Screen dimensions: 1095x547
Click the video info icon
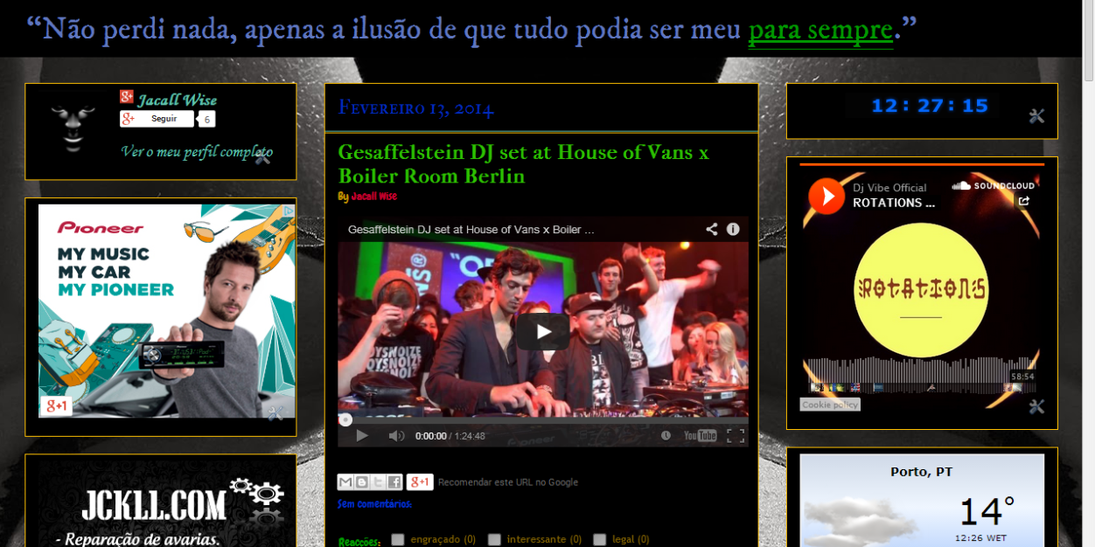pyautogui.click(x=733, y=229)
